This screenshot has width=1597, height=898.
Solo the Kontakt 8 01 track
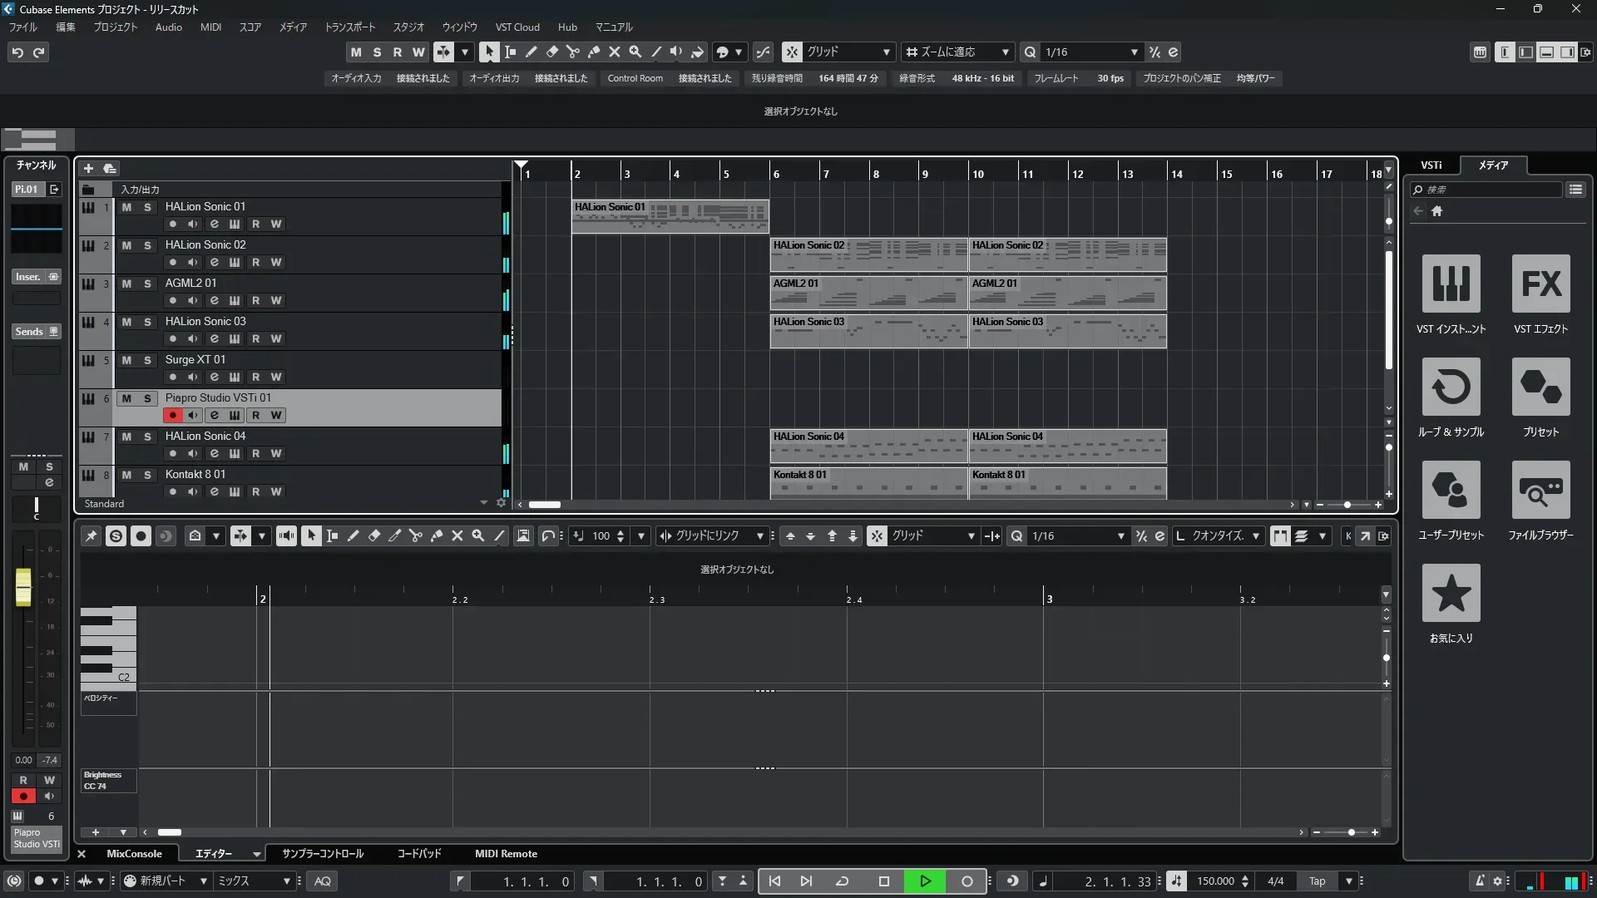click(147, 475)
